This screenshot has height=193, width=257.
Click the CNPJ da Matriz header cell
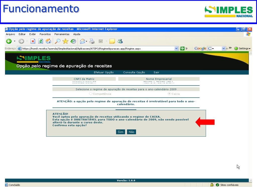84,79
